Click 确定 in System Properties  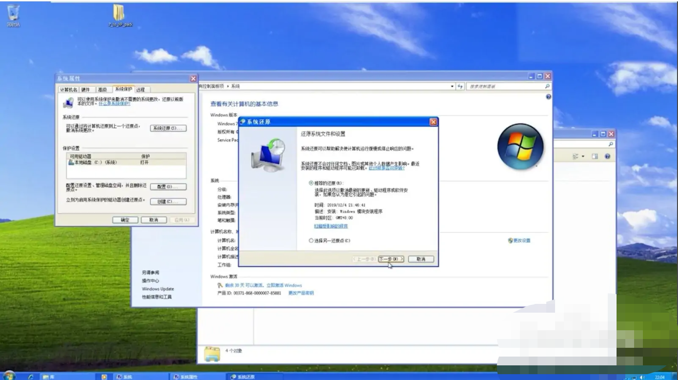pyautogui.click(x=125, y=220)
